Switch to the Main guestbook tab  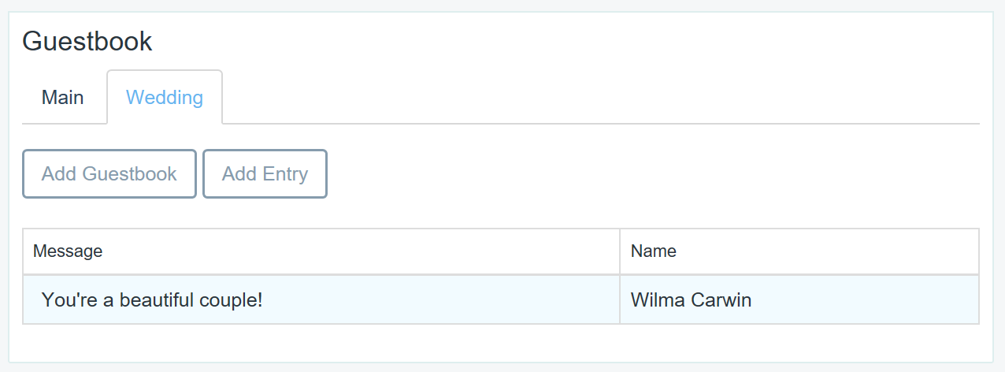tap(63, 98)
